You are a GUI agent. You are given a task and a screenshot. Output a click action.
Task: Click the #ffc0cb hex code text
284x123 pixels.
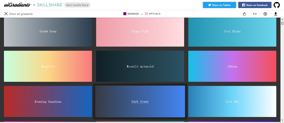pyautogui.click(x=155, y=14)
